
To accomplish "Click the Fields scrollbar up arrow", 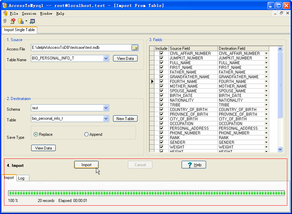I will click(280, 49).
